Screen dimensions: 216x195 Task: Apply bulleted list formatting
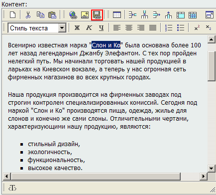pos(181,28)
